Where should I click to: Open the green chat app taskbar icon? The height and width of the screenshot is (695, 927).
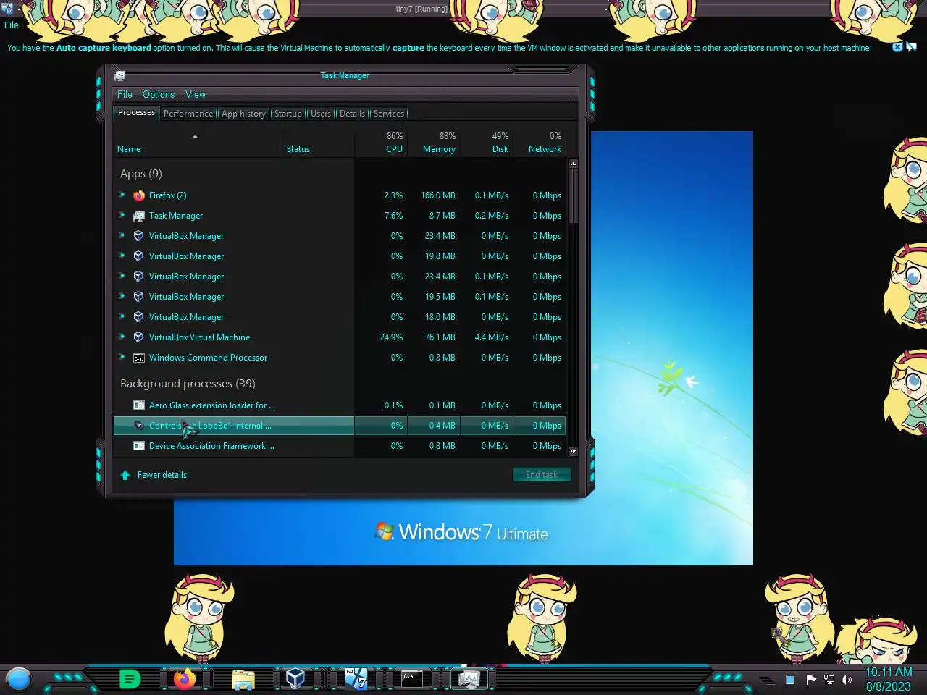(x=130, y=679)
